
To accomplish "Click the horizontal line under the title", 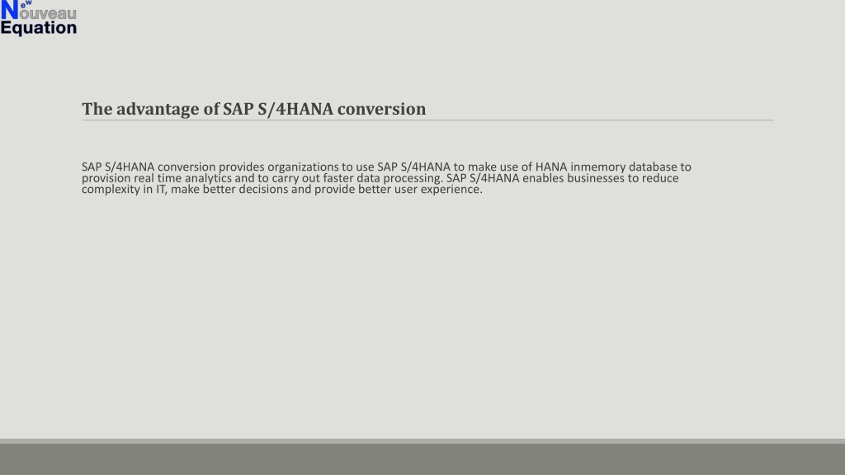I will coord(427,120).
